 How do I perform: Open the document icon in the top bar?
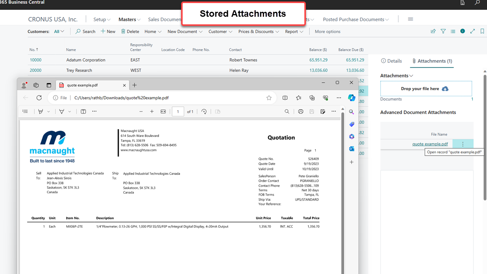coord(463,3)
